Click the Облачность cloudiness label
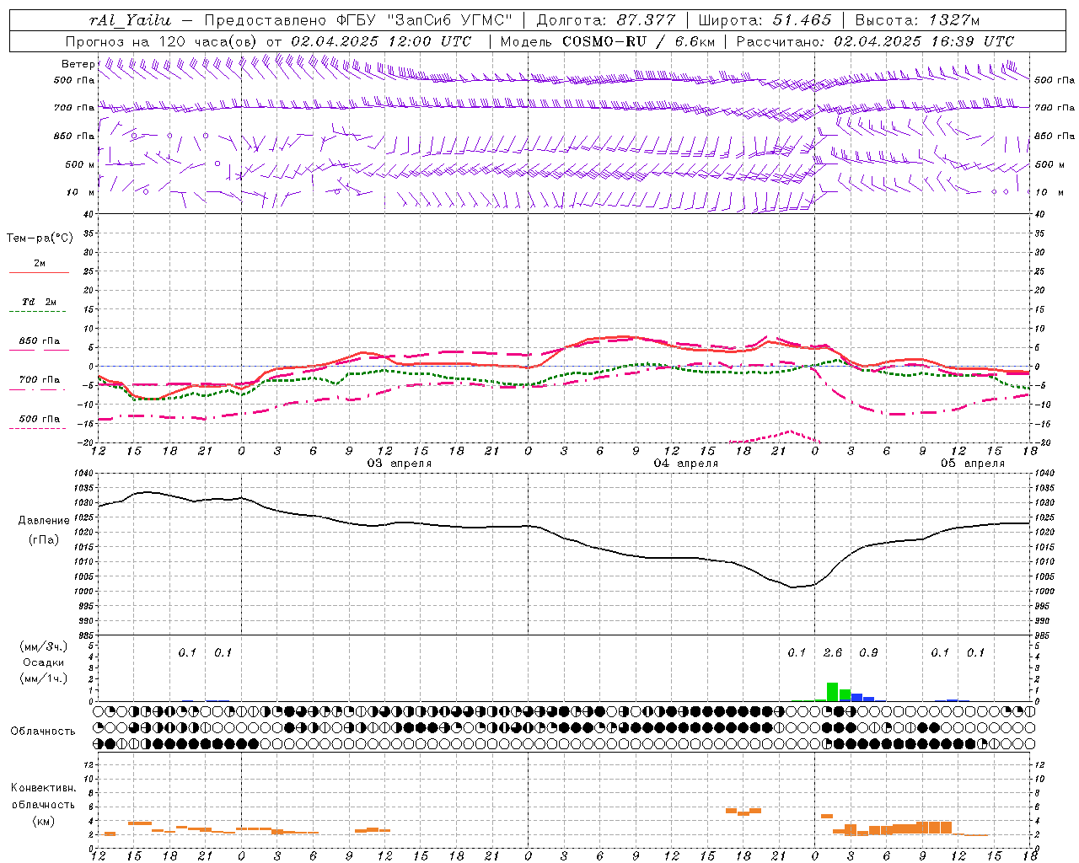Screen dimensions: 1079x863 point(43,732)
